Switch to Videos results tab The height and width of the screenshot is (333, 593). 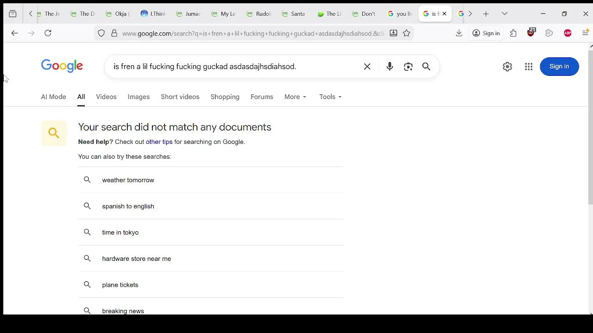point(106,97)
